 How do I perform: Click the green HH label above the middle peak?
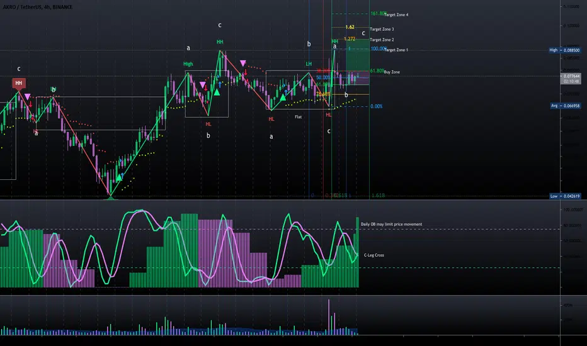point(220,42)
